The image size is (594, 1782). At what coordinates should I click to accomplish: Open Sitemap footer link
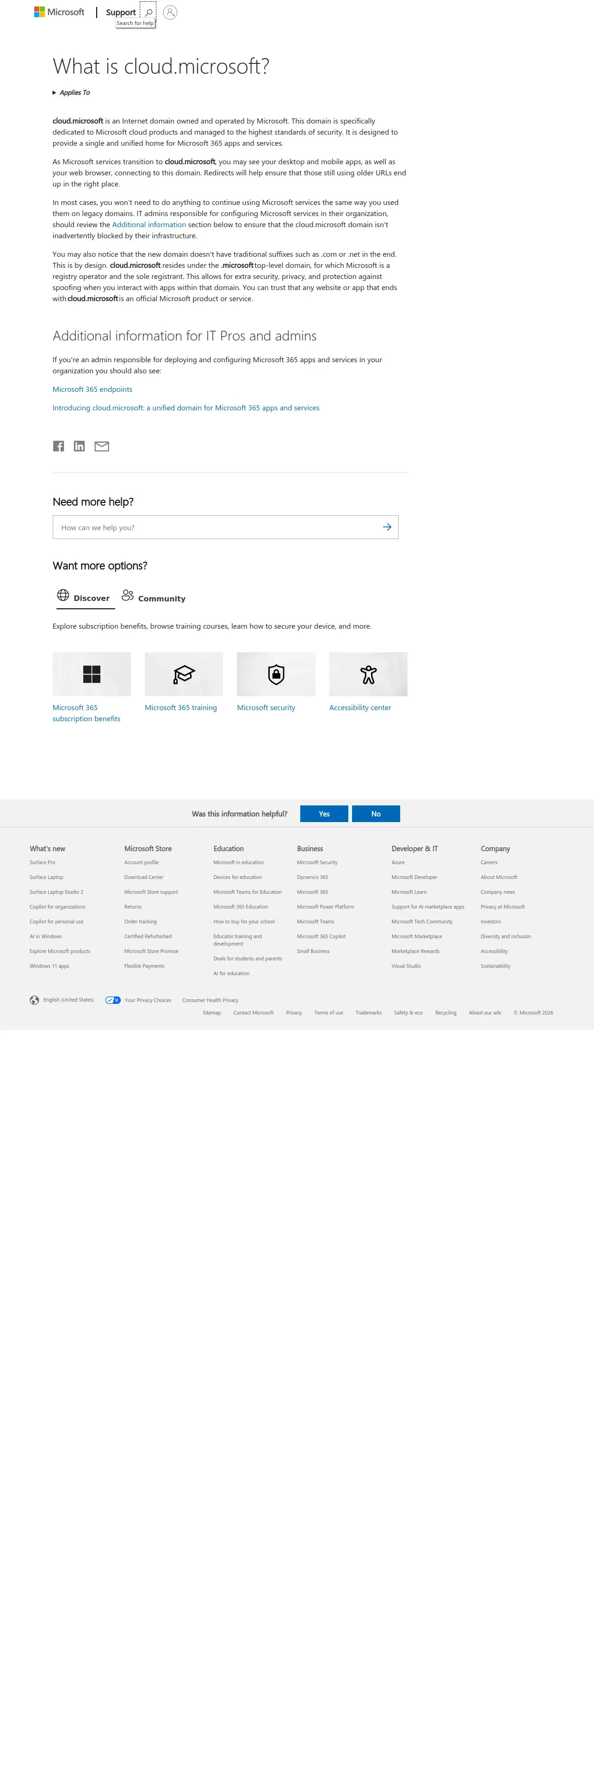coord(211,1013)
